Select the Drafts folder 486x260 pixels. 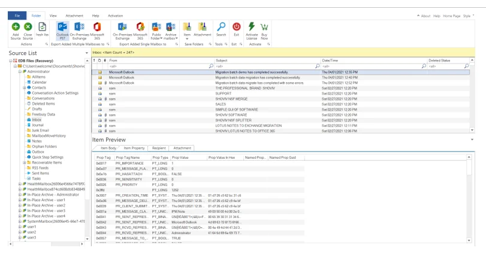coord(37,109)
